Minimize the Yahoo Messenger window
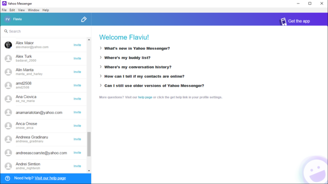The width and height of the screenshot is (328, 184). [298, 3]
